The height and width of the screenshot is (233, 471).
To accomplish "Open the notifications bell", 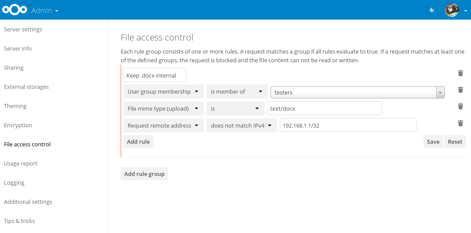I will point(432,10).
